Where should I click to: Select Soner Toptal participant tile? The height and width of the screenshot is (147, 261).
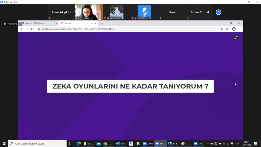pos(200,12)
